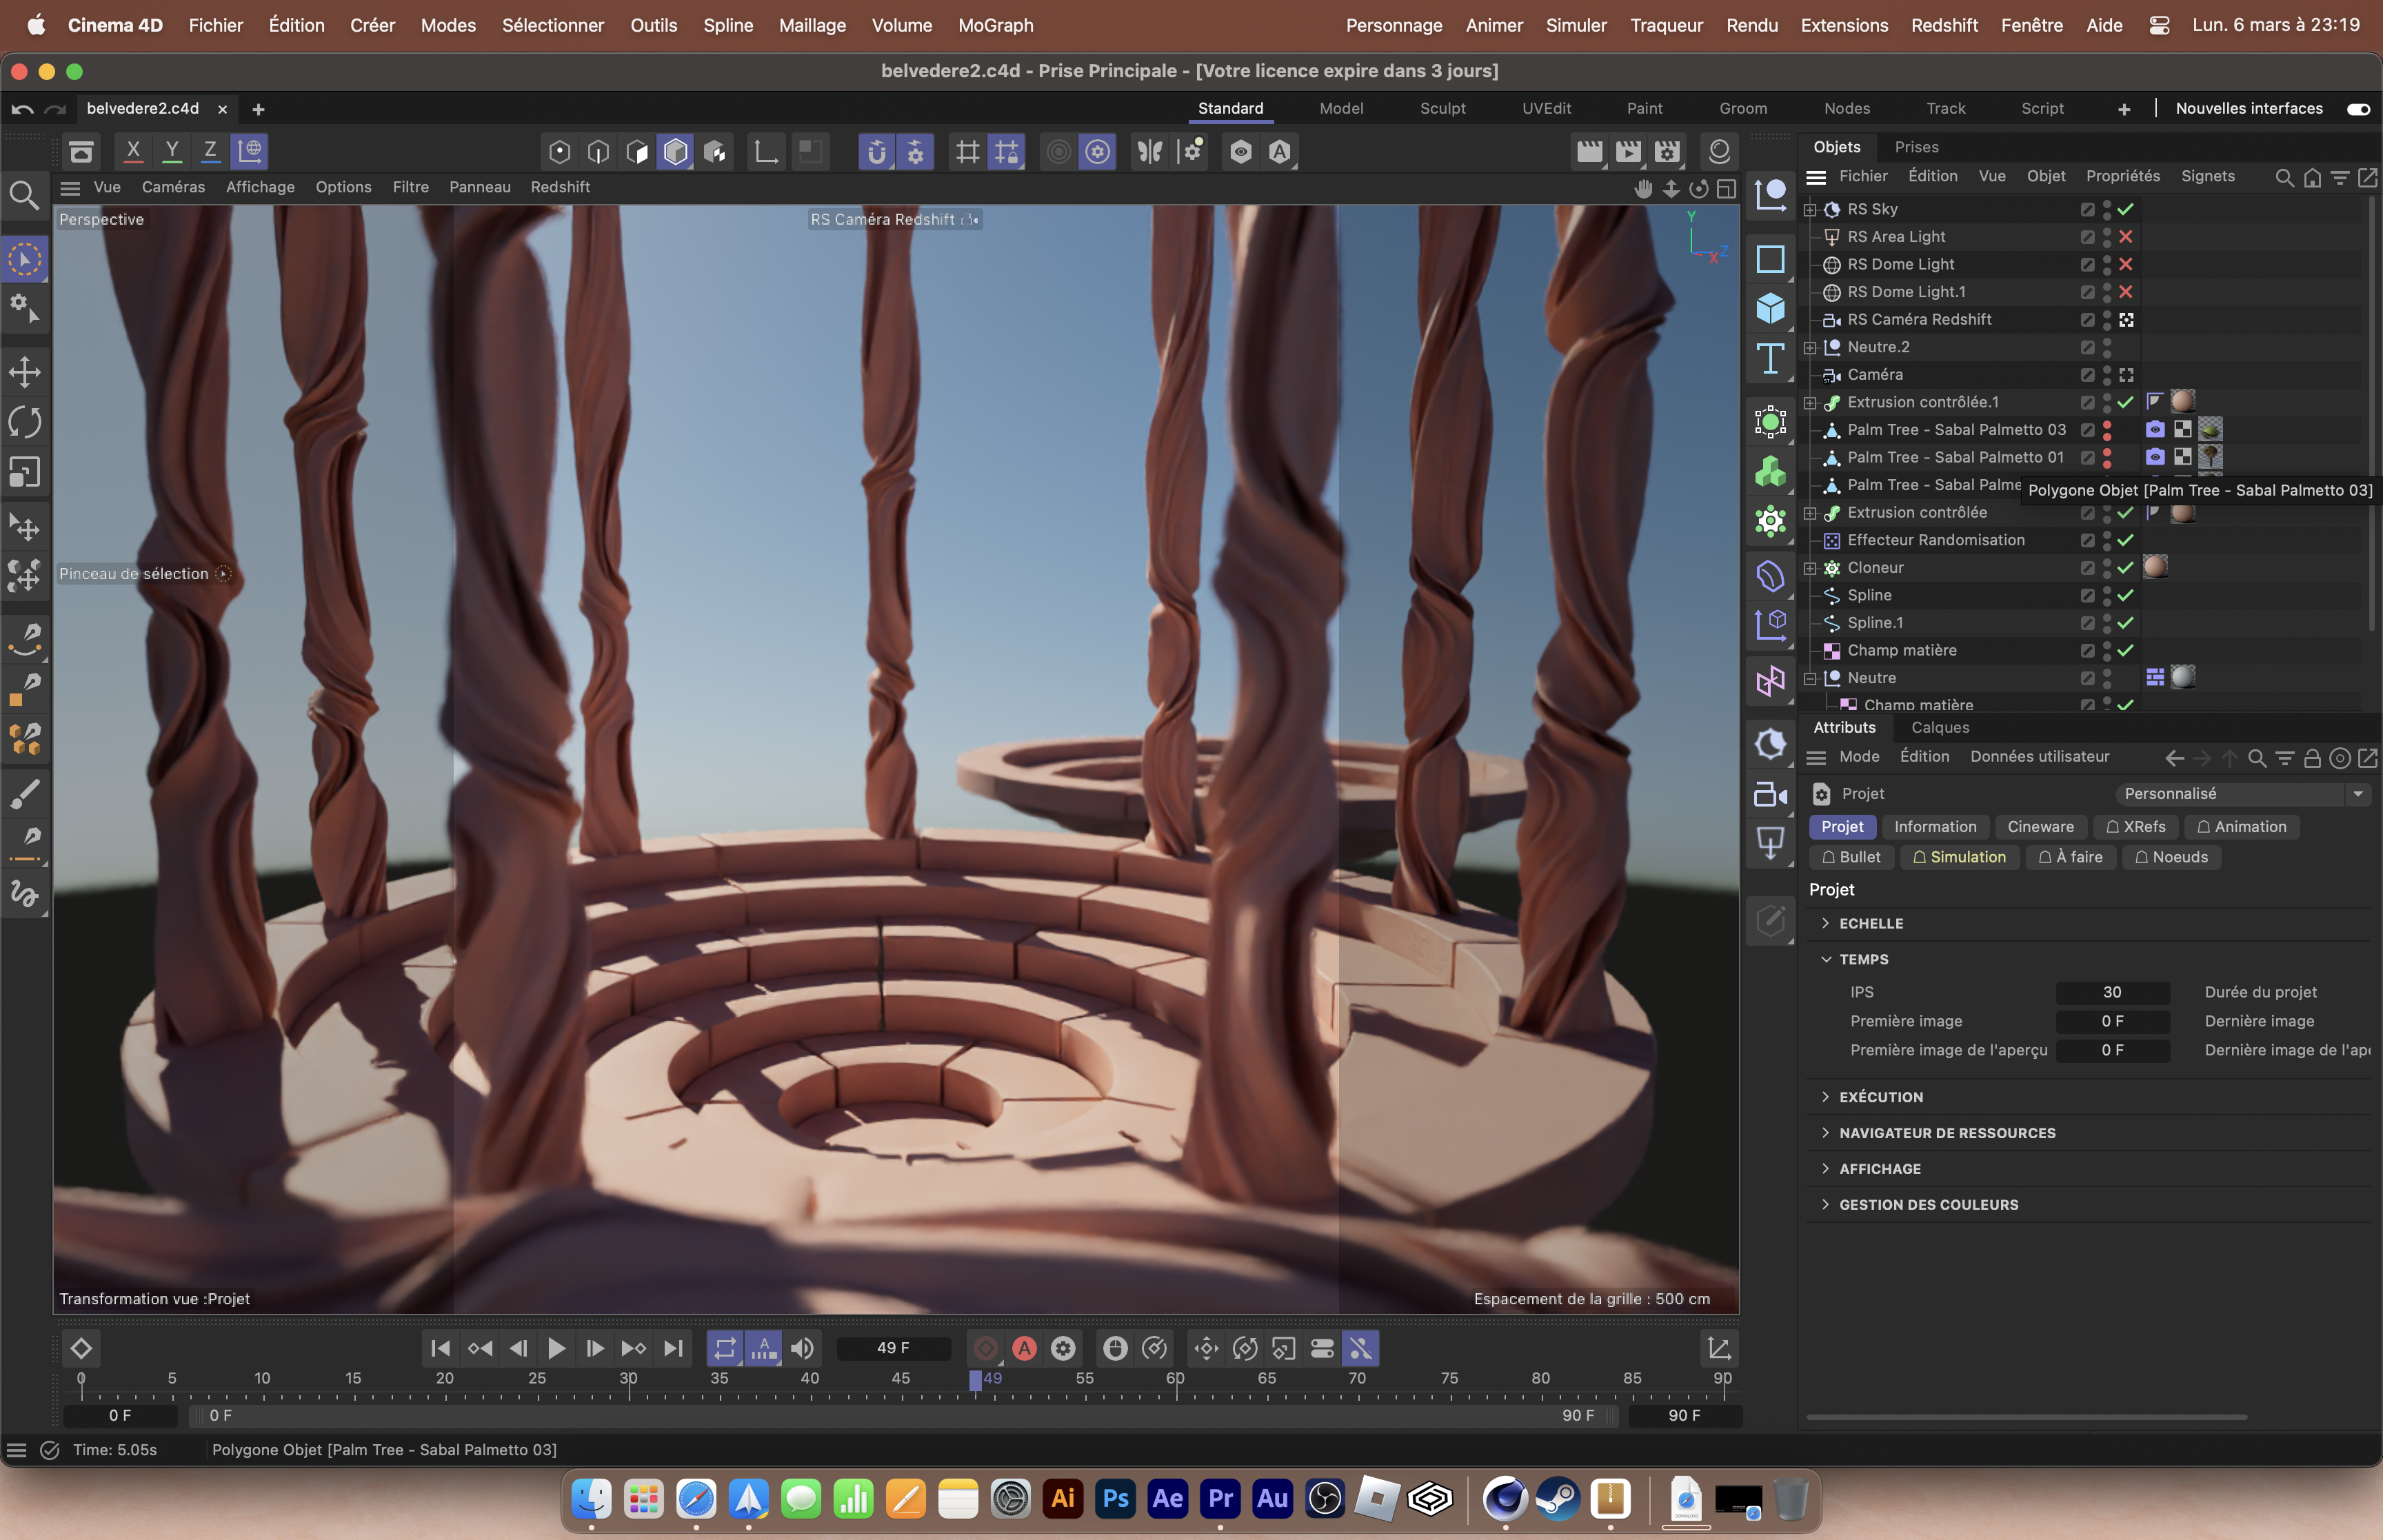This screenshot has height=1540, width=2383.
Task: Switch to Prises tab
Action: [x=1916, y=147]
